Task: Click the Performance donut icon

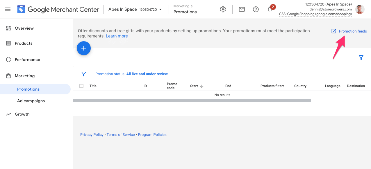Action: 8,60
